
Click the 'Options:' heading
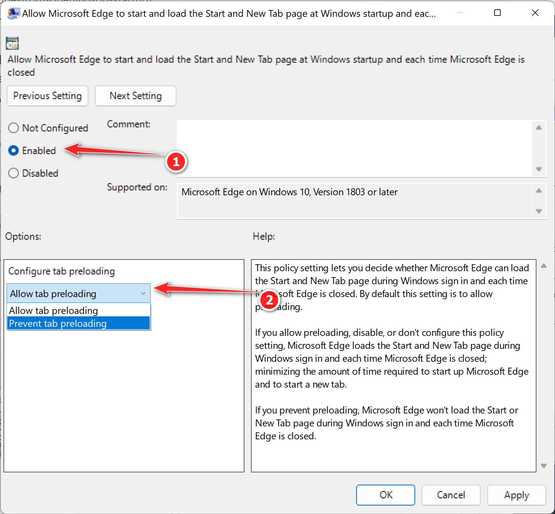(x=23, y=236)
